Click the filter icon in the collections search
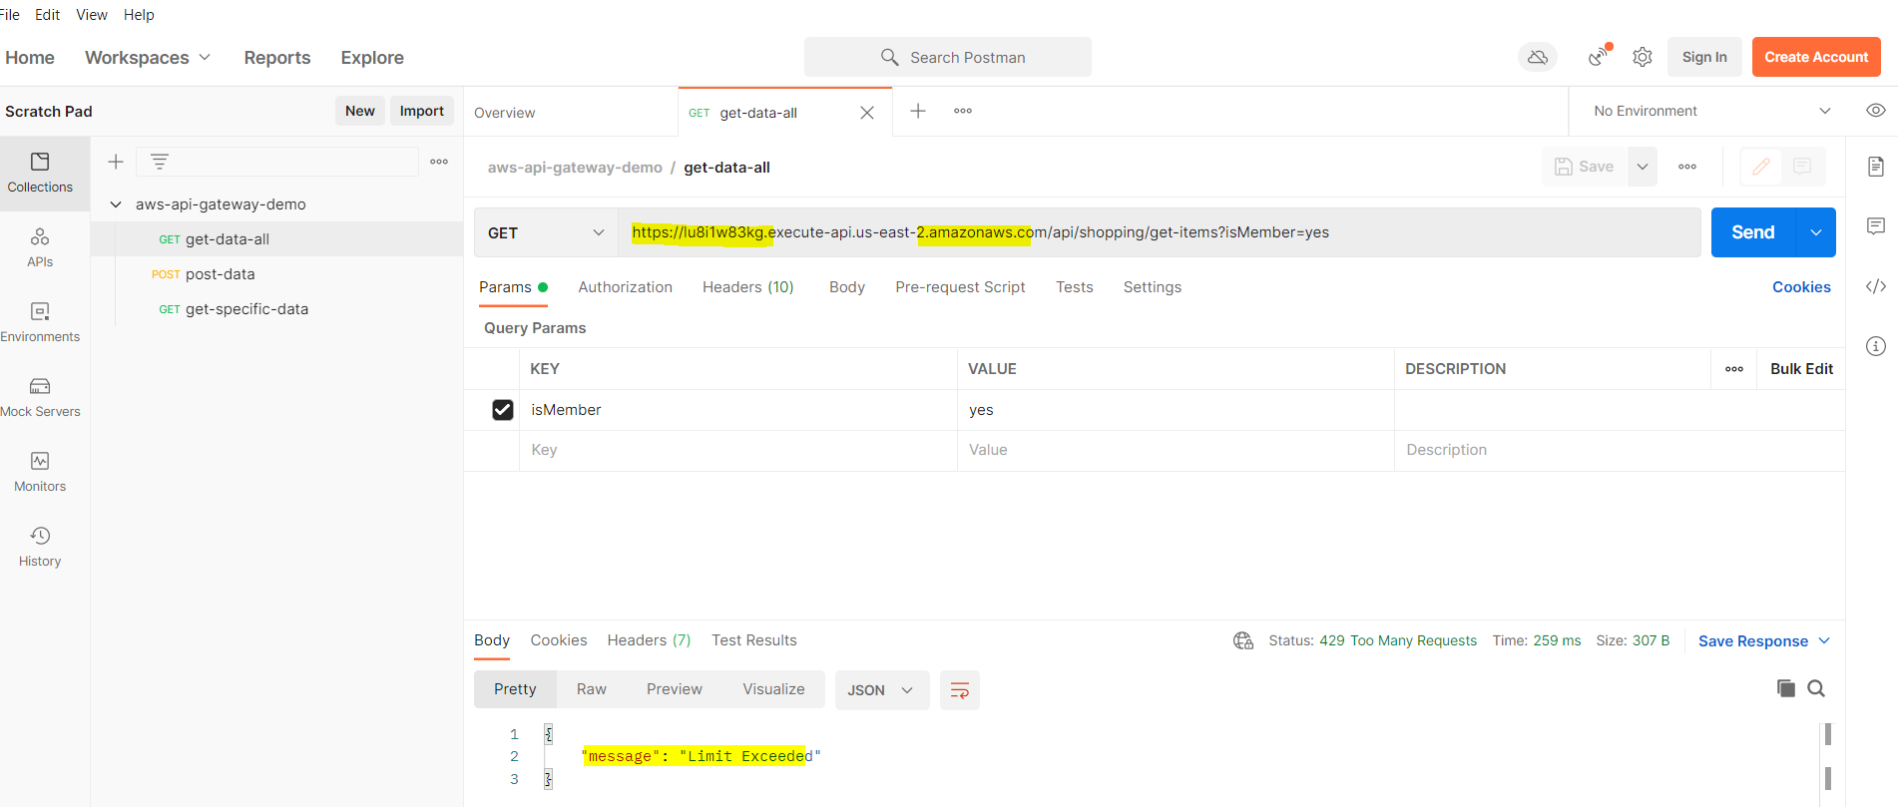Image resolution: width=1898 pixels, height=807 pixels. 160,162
